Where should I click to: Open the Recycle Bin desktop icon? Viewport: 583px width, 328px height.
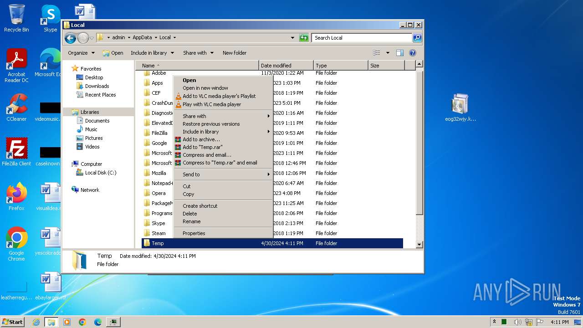tap(16, 18)
